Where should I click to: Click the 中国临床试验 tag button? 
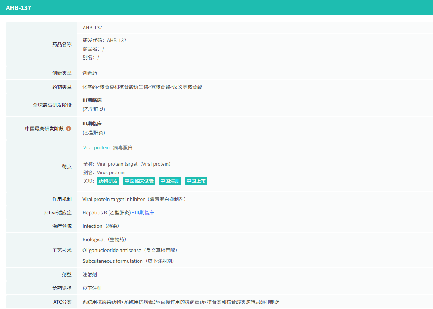click(x=139, y=181)
